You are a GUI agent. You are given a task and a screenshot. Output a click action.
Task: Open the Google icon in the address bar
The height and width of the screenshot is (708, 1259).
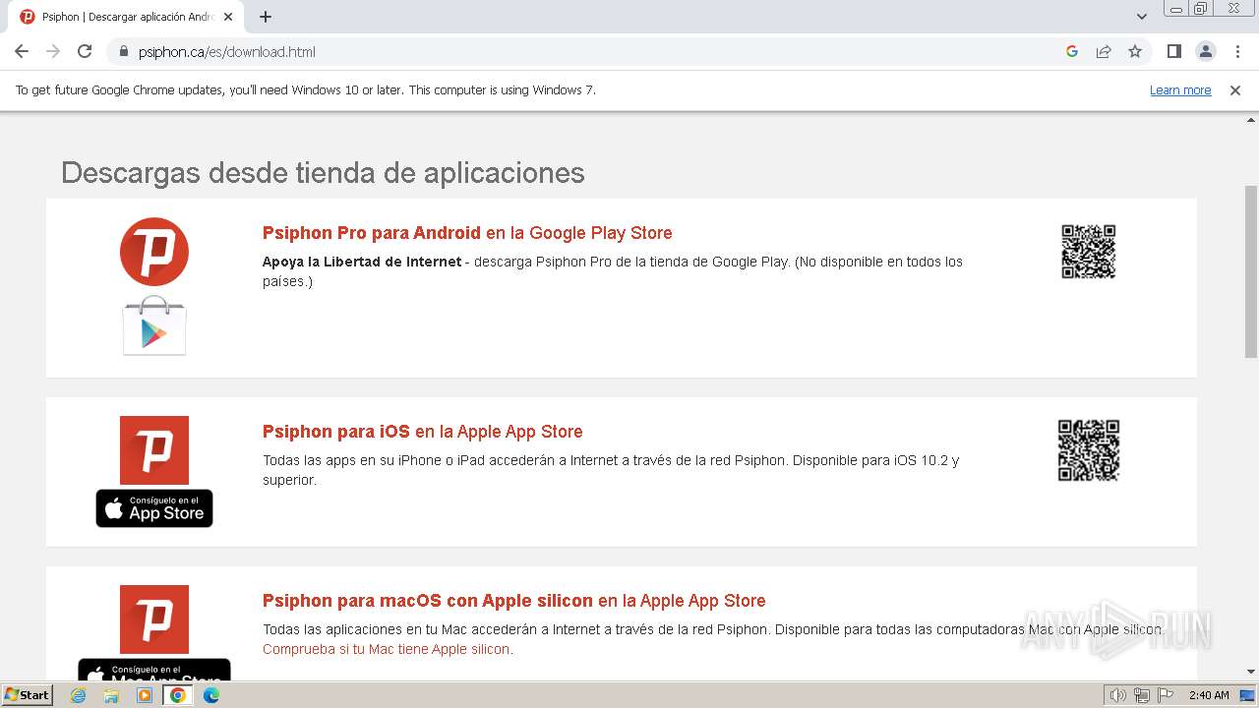[x=1072, y=51]
